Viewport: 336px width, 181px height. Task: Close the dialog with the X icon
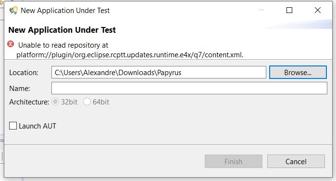pyautogui.click(x=318, y=10)
